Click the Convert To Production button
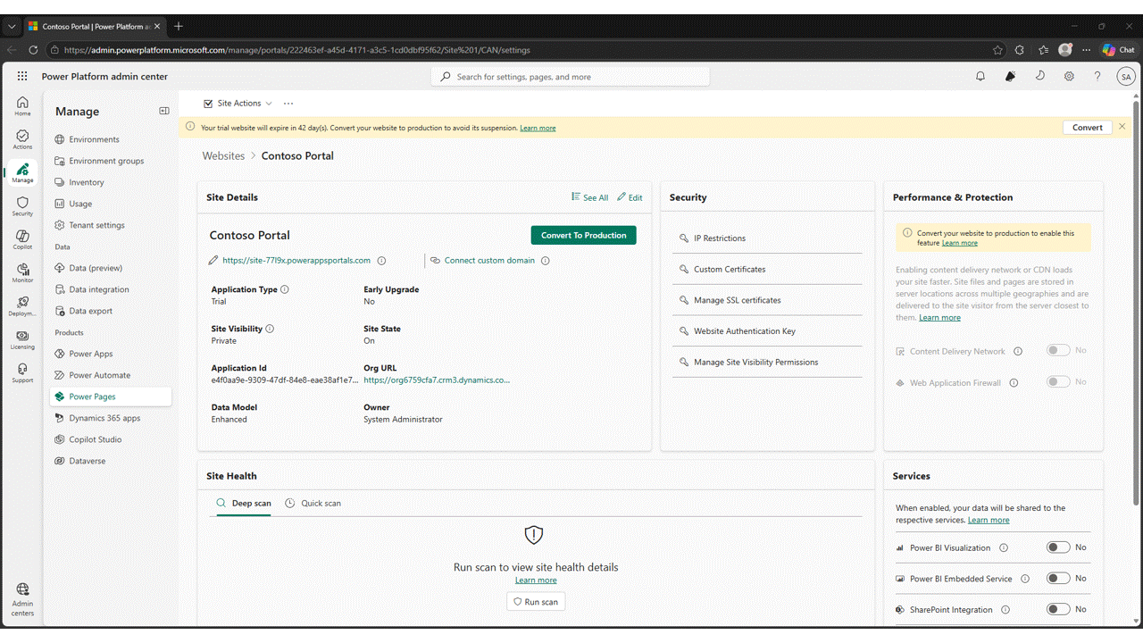This screenshot has width=1143, height=643. click(x=583, y=235)
